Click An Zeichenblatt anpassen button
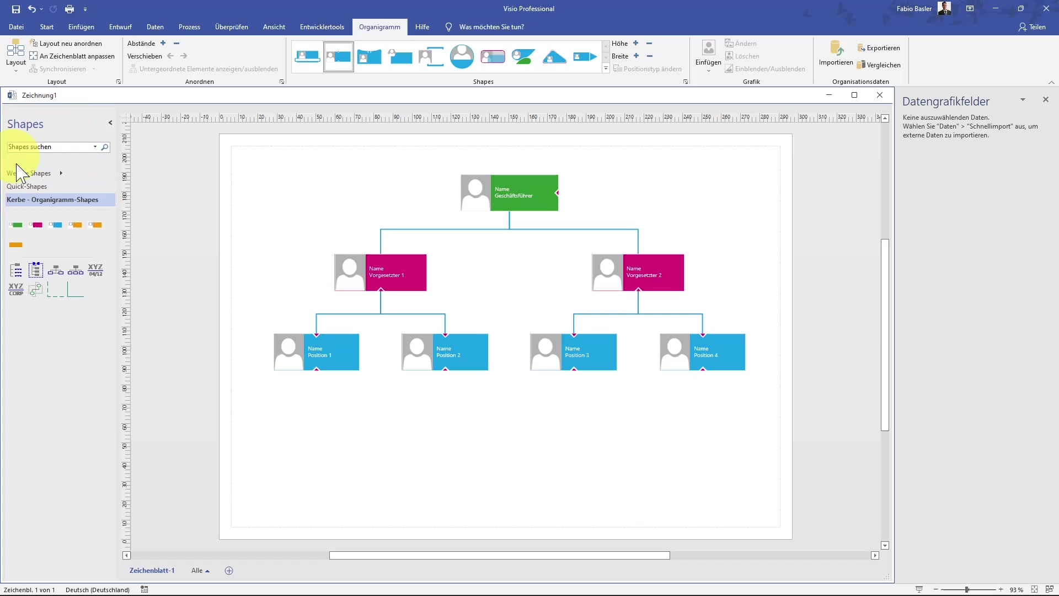The image size is (1059, 596). pos(72,56)
